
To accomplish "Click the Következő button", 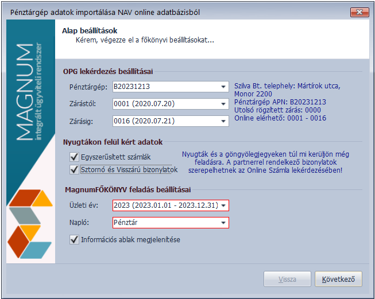I will [338, 279].
